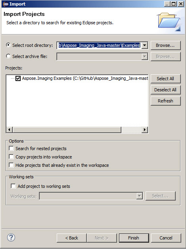Maximize the Import dialog window

174,4
